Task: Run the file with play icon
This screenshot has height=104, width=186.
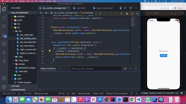Action: point(125,8)
